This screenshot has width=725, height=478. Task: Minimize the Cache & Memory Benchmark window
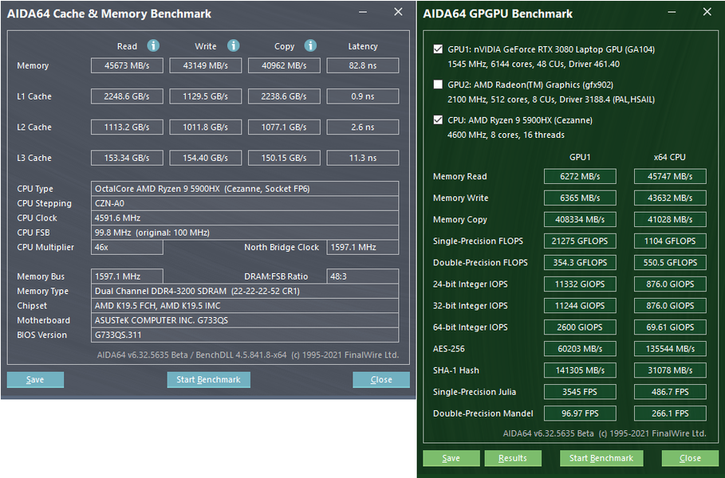tap(363, 13)
